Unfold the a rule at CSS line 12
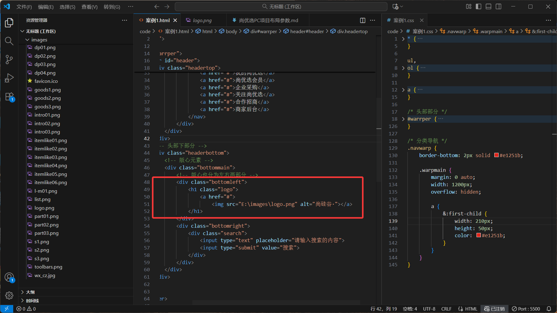The width and height of the screenshot is (557, 313). pyautogui.click(x=403, y=90)
